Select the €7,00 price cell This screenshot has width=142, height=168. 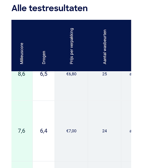point(71,131)
